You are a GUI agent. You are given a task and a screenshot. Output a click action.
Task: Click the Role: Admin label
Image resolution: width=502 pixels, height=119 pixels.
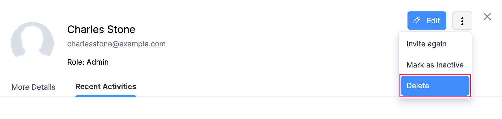coord(88,62)
